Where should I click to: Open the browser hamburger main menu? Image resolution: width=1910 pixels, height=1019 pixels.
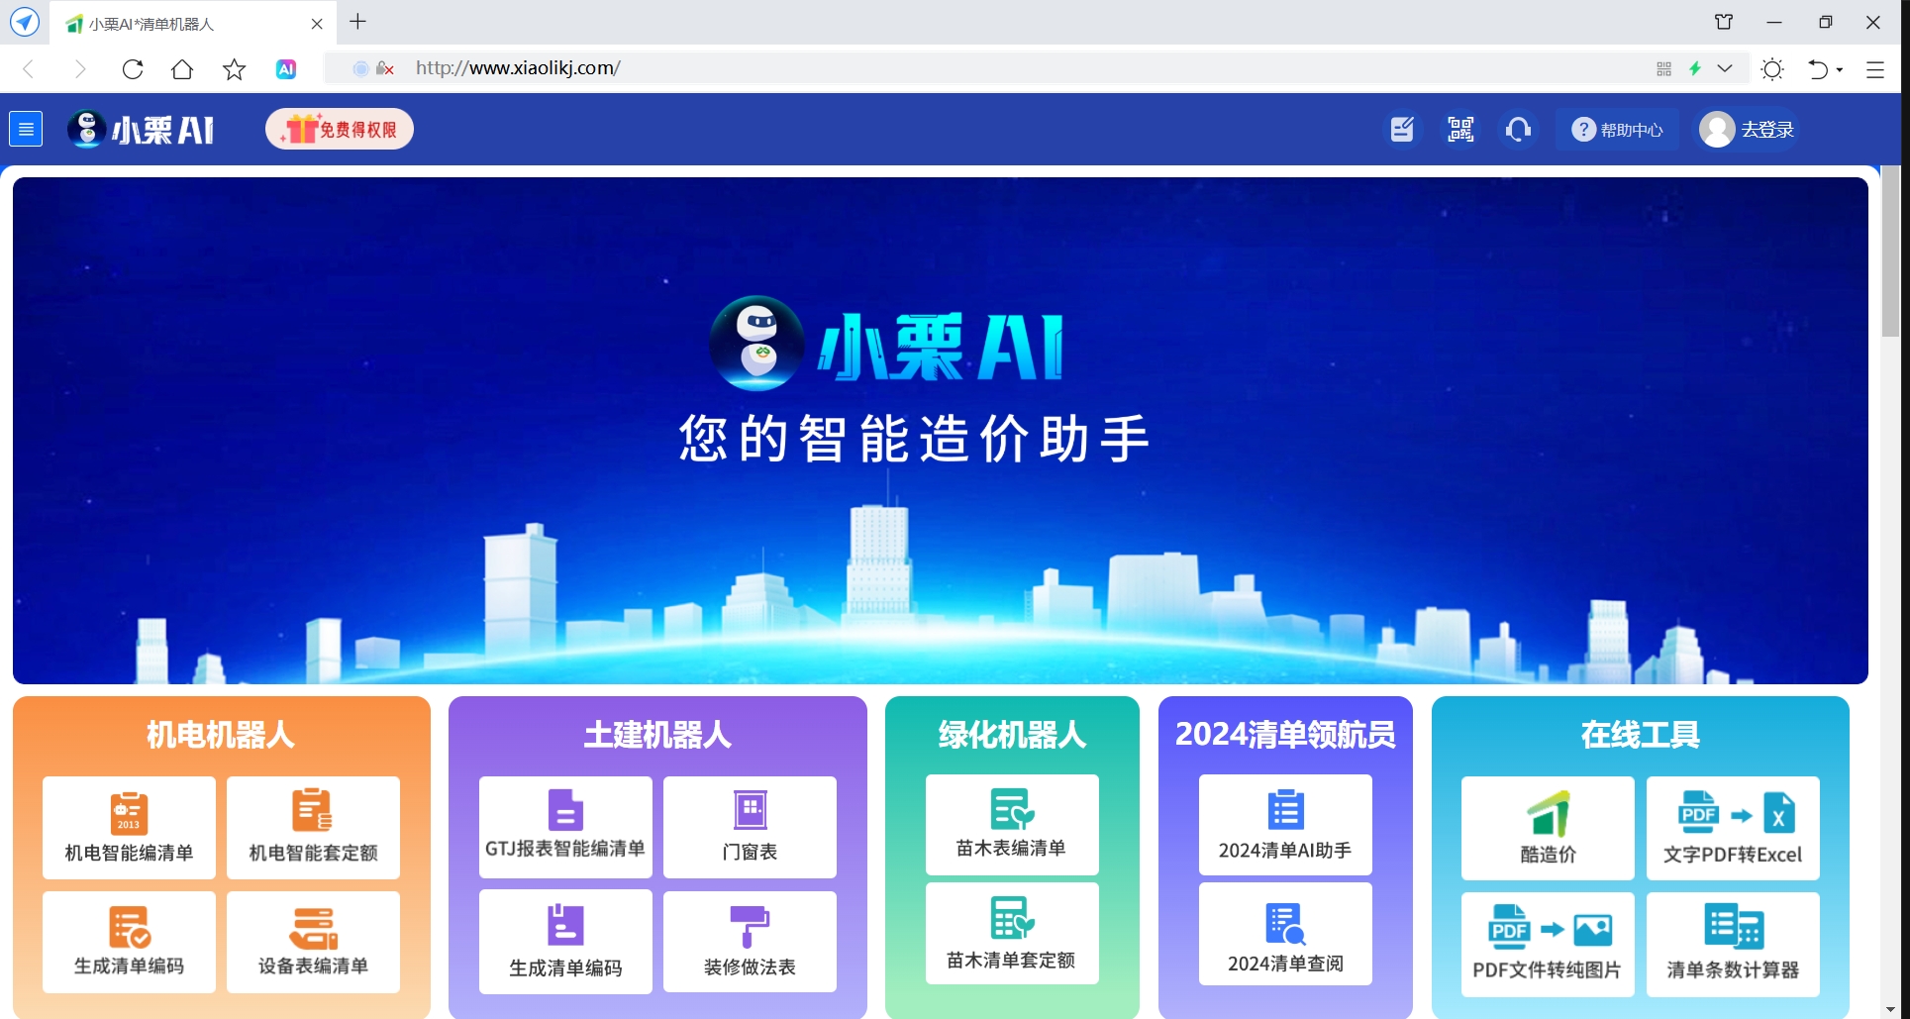1874,69
